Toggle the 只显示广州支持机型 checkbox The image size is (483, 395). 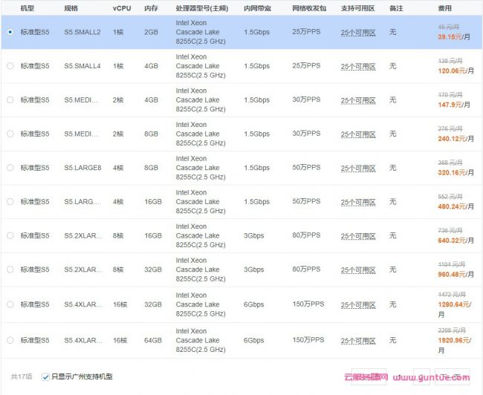point(46,376)
